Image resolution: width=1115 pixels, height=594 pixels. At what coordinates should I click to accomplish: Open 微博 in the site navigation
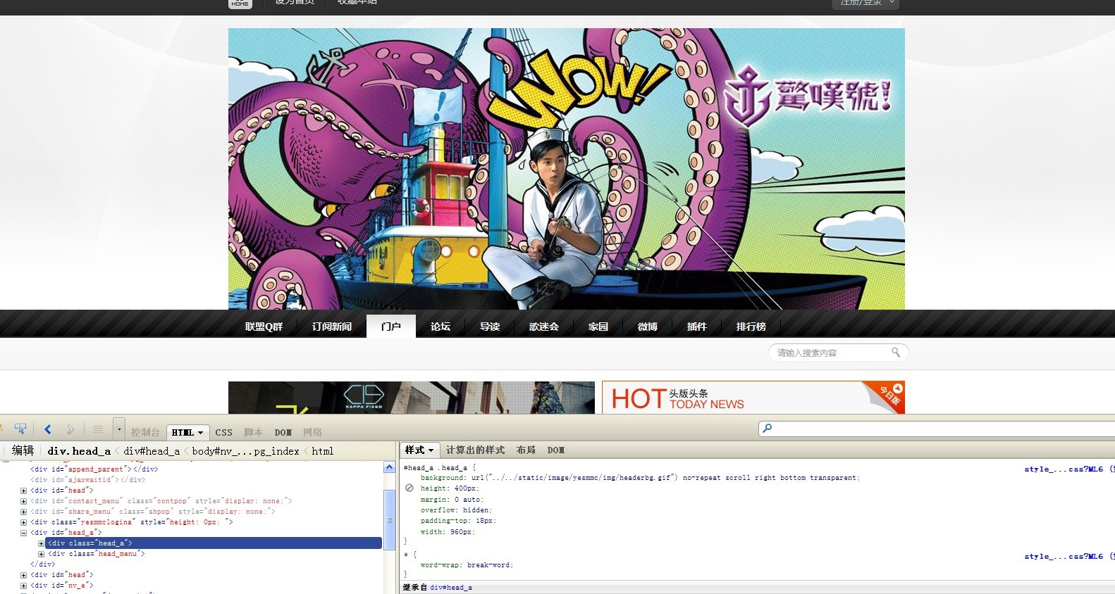pyautogui.click(x=648, y=327)
